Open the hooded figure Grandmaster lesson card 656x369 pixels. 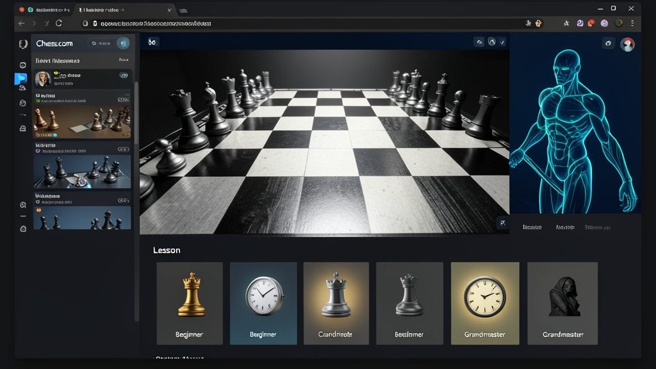coord(562,303)
